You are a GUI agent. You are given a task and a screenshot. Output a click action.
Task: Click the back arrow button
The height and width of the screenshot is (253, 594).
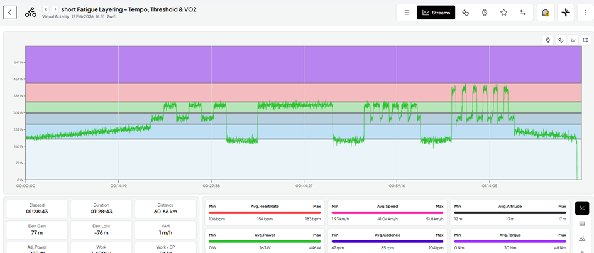[x=10, y=12]
